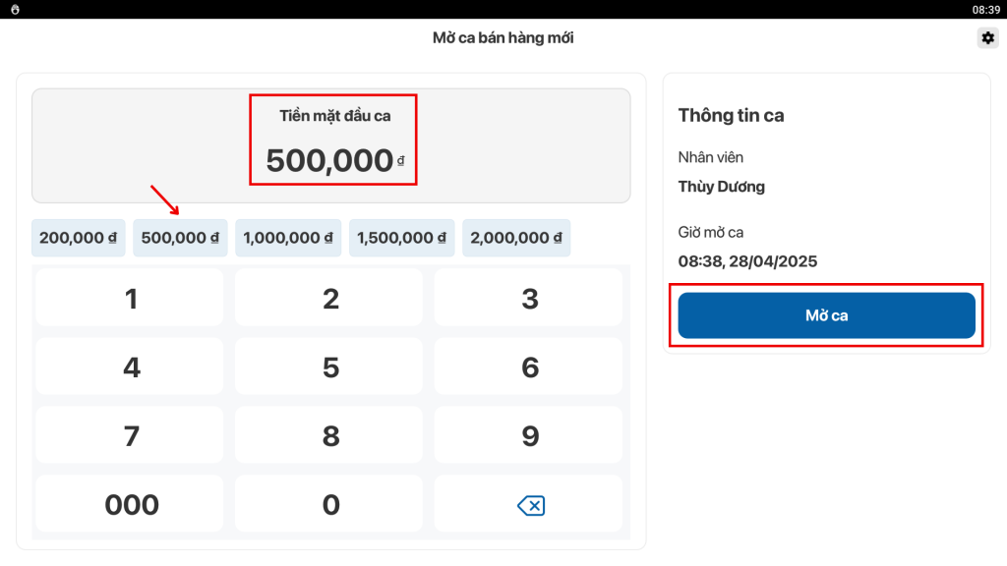
Task: Choose the 1,500,000 đ preset amount
Action: coord(402,238)
